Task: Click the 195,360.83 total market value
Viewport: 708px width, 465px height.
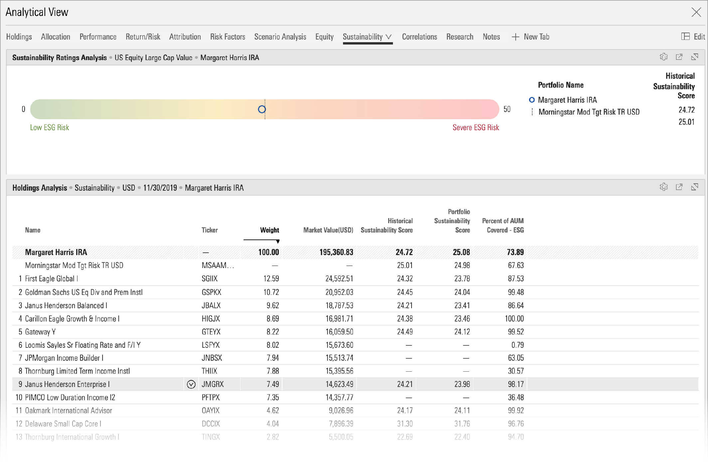Action: click(336, 252)
